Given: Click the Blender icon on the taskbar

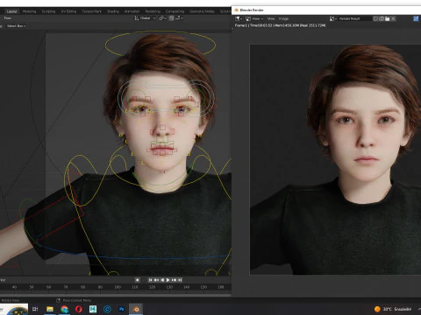Looking at the screenshot, I should [x=136, y=309].
